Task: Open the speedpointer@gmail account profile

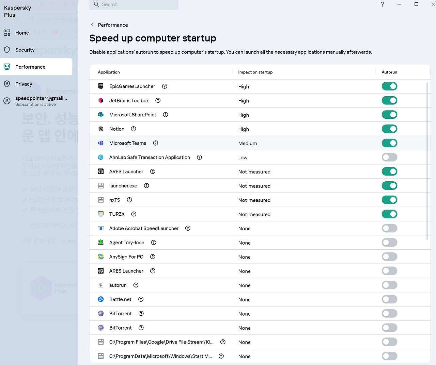Action: (x=36, y=101)
